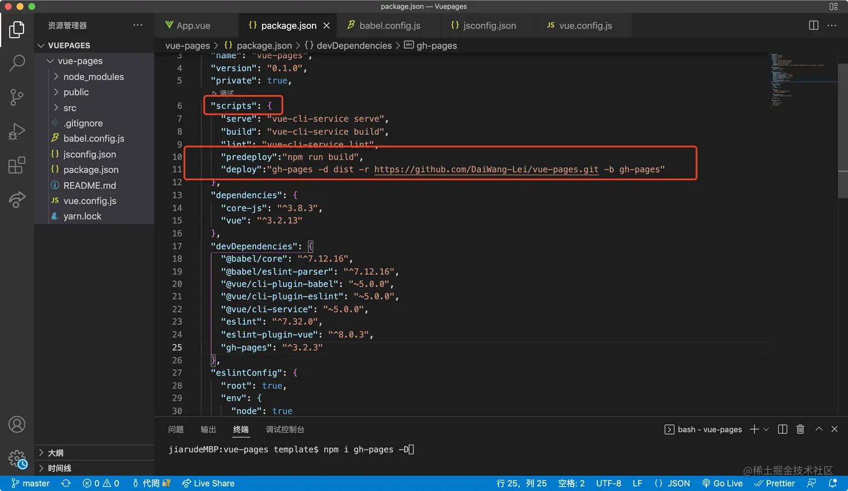
Task: Kill the terminal with trash icon
Action: coord(800,429)
